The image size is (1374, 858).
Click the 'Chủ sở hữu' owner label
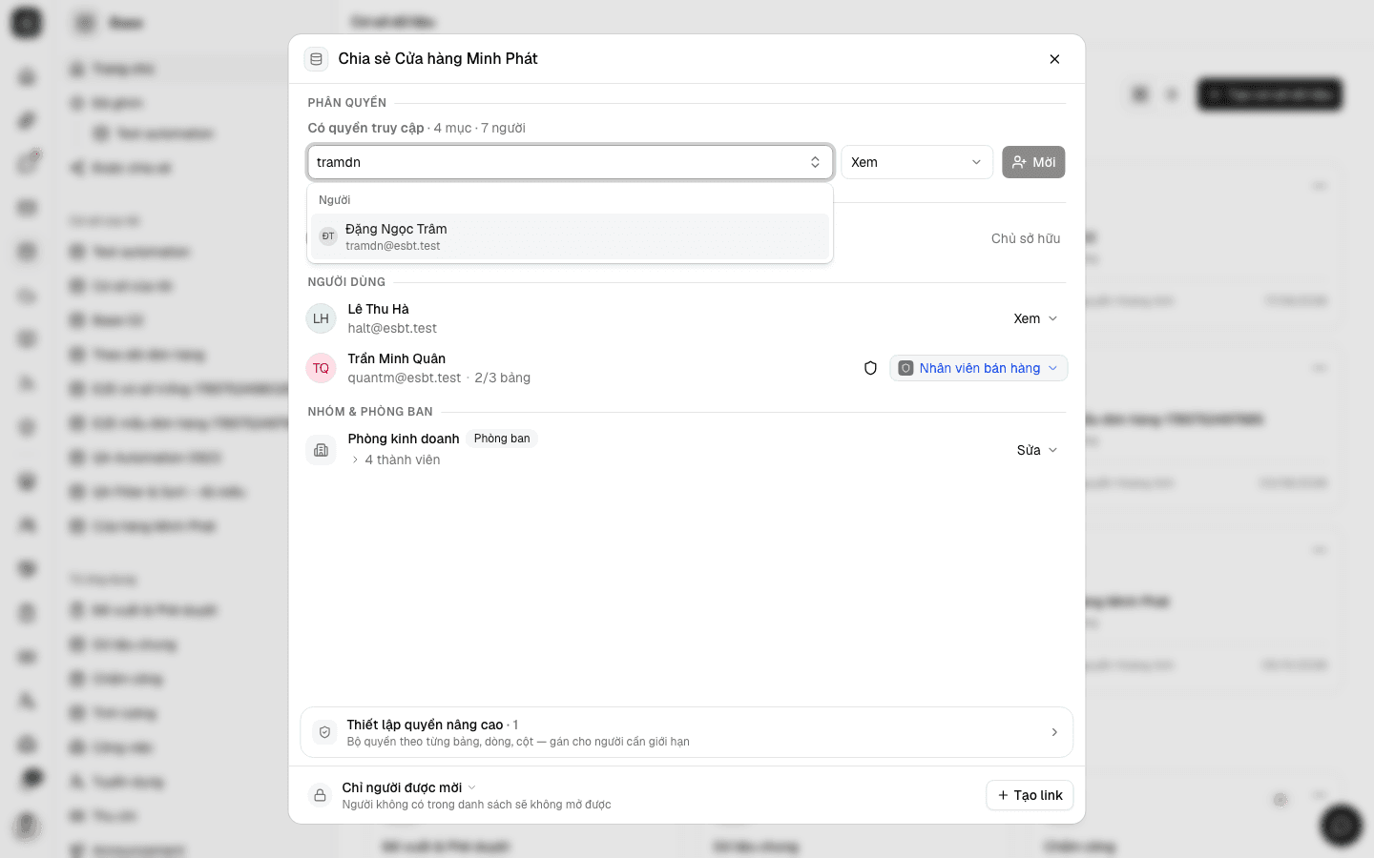[x=1026, y=238]
